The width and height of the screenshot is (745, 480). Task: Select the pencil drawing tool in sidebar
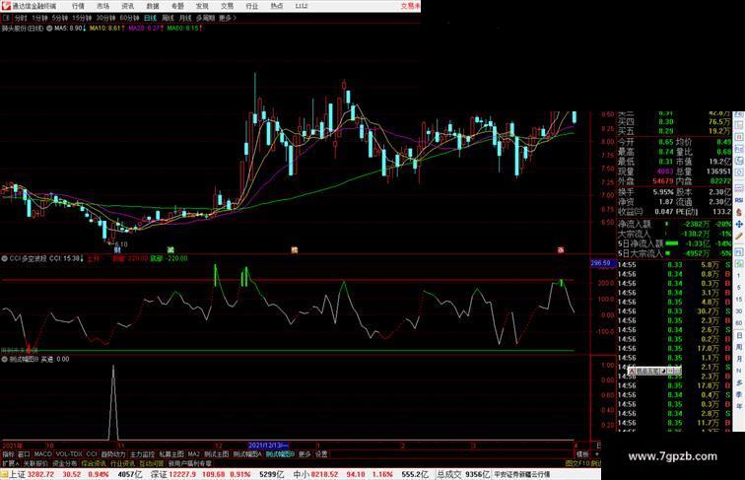(x=739, y=236)
